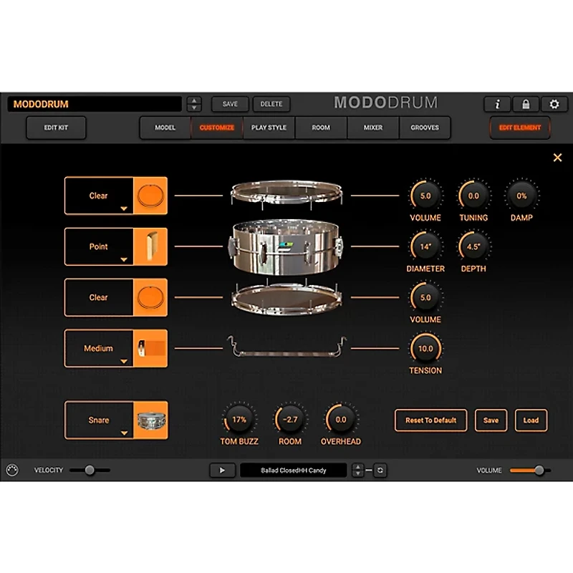Viewport: 573px width, 573px height.
Task: Click Reset To Default
Action: [431, 420]
